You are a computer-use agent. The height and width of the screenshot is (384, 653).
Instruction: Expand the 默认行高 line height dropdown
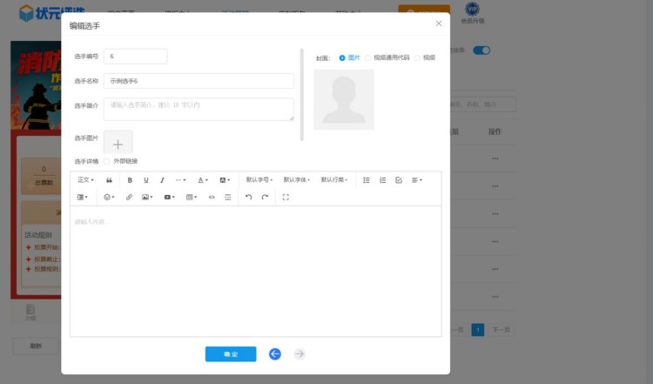334,180
